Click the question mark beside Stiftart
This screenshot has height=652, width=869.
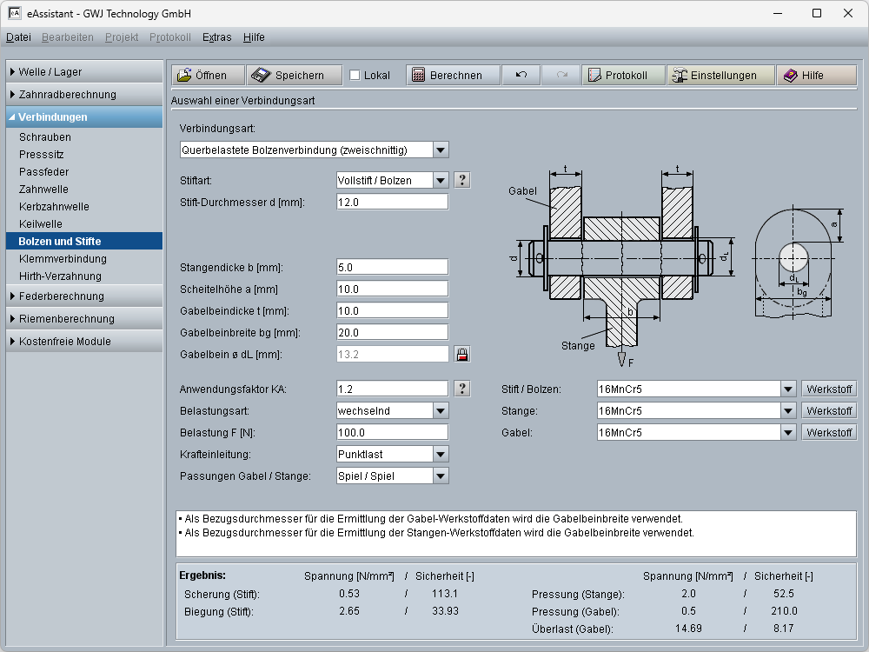pos(462,180)
